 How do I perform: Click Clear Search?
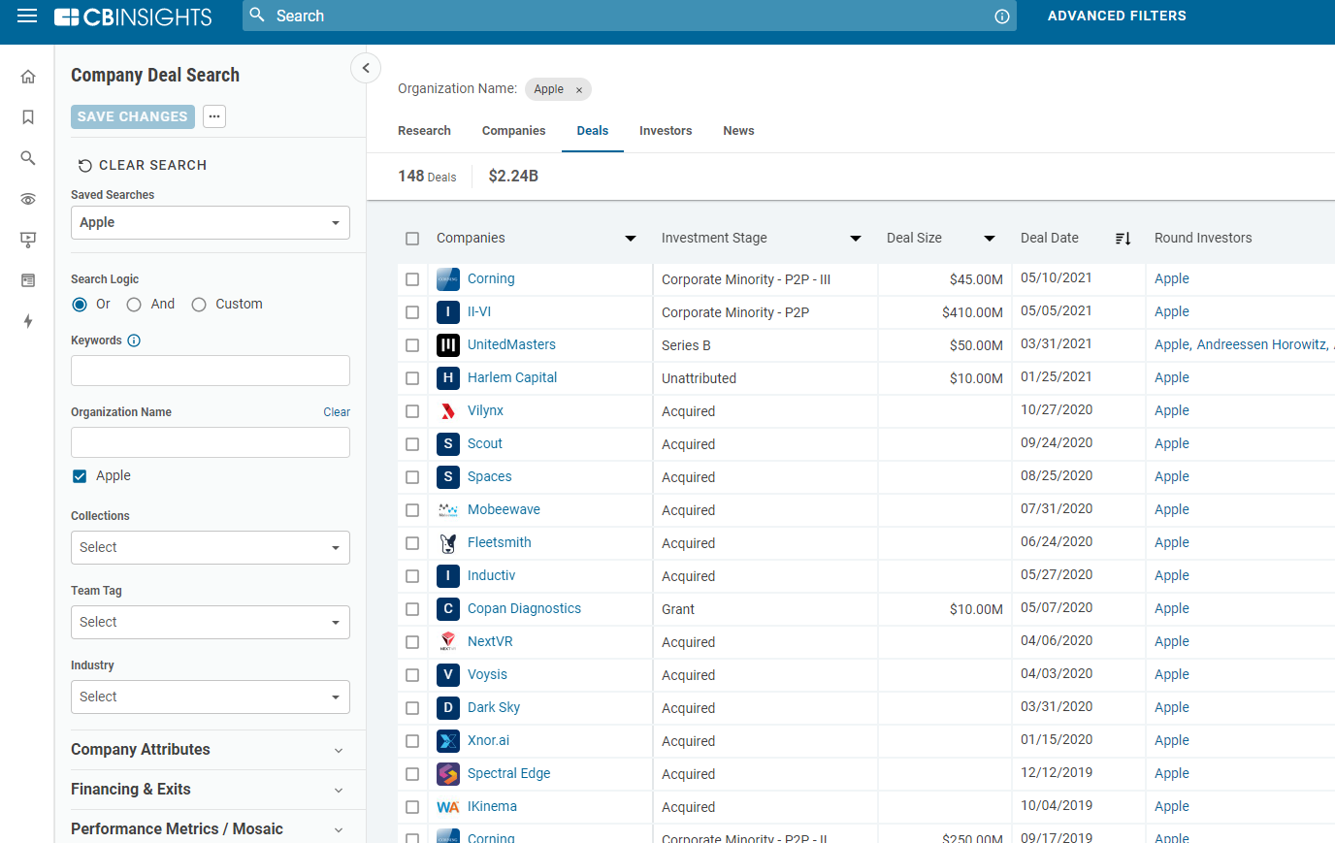pyautogui.click(x=143, y=166)
